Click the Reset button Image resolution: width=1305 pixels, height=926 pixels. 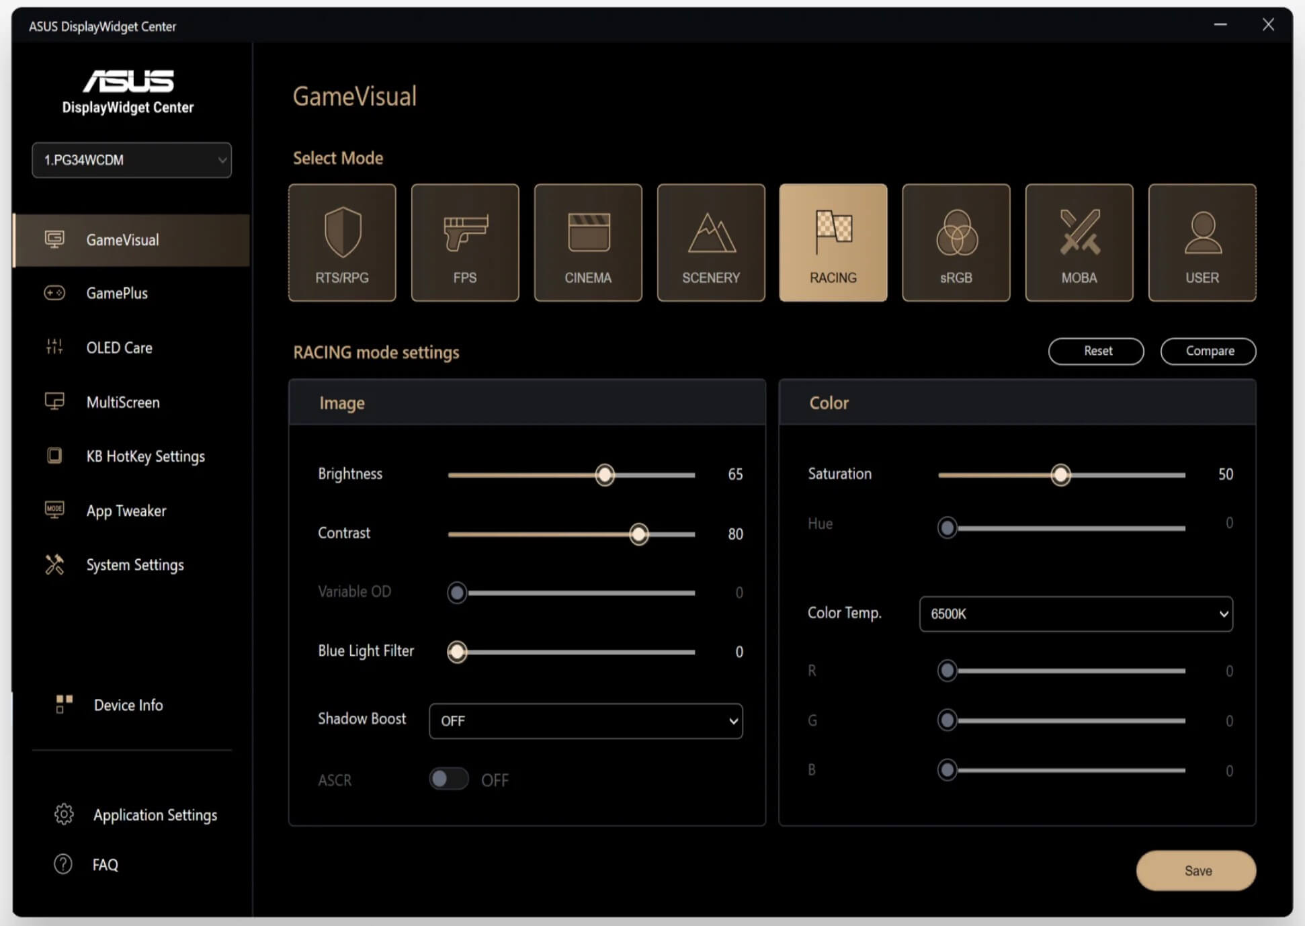(1096, 351)
